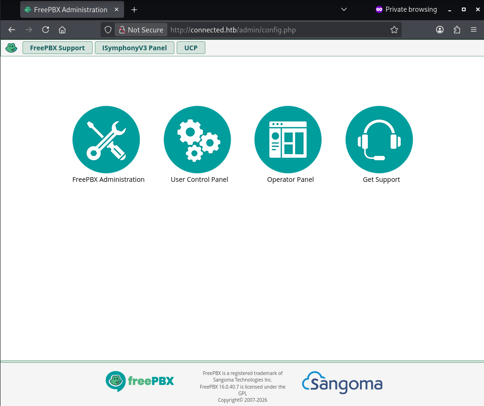Image resolution: width=484 pixels, height=406 pixels.
Task: Expand the list all tabs chevron
Action: point(344,9)
